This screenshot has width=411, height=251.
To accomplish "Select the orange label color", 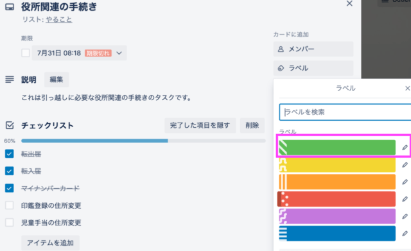I will coord(337,182).
